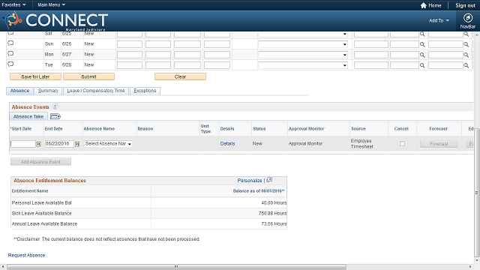Open balances grid in new window icon
Screen dimensions: 480x270
[x=269, y=180]
